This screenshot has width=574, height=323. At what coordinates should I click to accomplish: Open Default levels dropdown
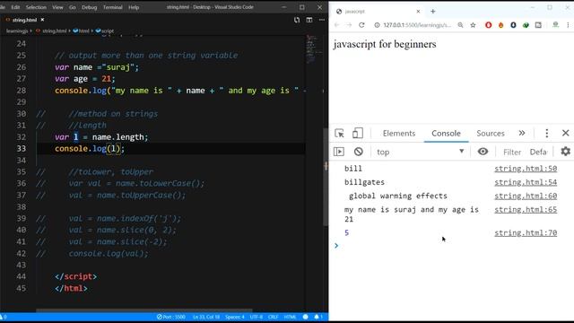[538, 152]
